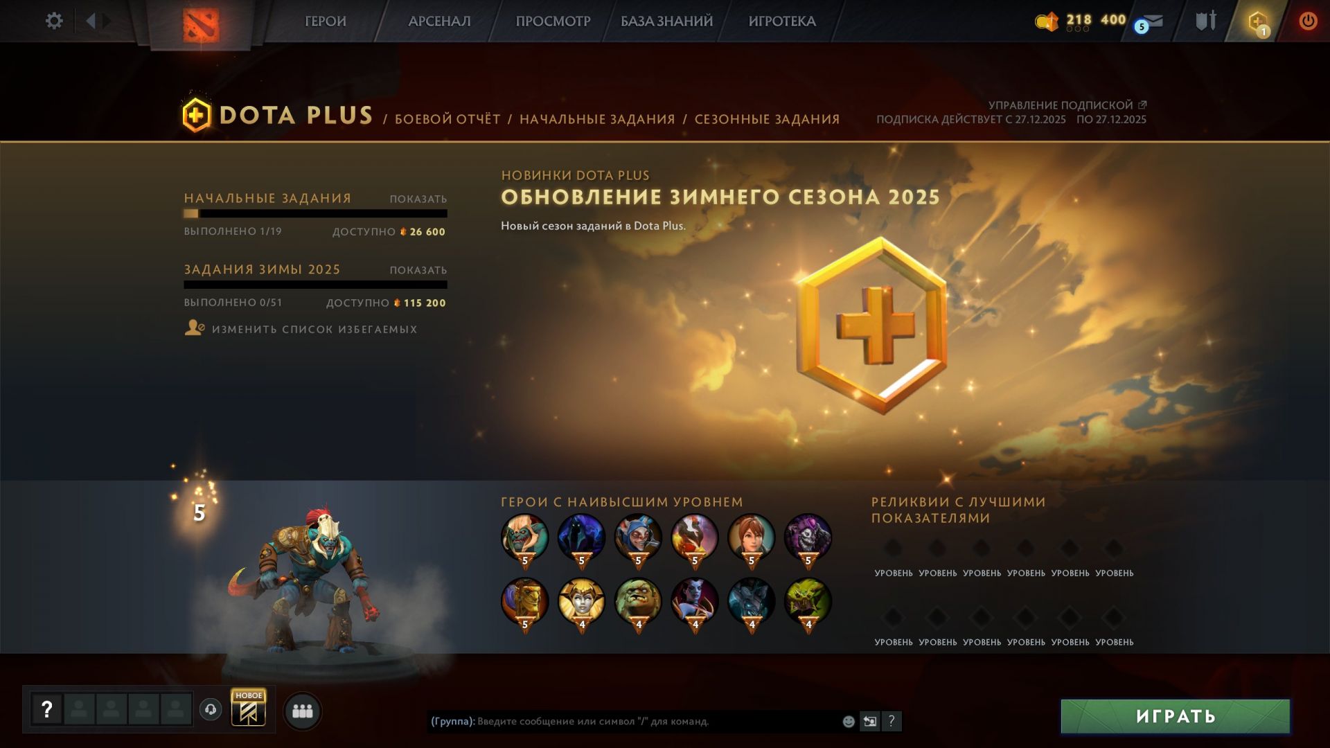Show the НАЧАЛЬНЫЕ ЗАДАНИЯ quests list
The height and width of the screenshot is (748, 1330).
click(x=418, y=199)
